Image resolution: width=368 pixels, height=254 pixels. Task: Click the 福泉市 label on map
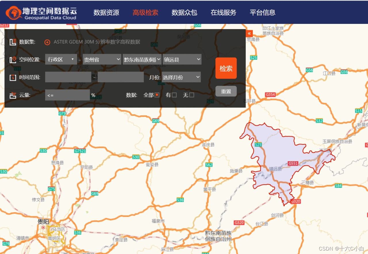click(158, 221)
